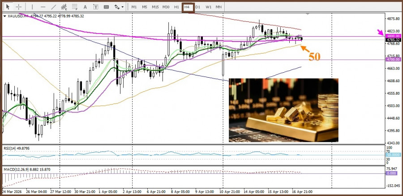Switch chart to D1 timeframe

pos(197,7)
